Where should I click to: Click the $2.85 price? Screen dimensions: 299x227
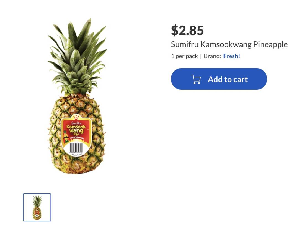point(187,30)
